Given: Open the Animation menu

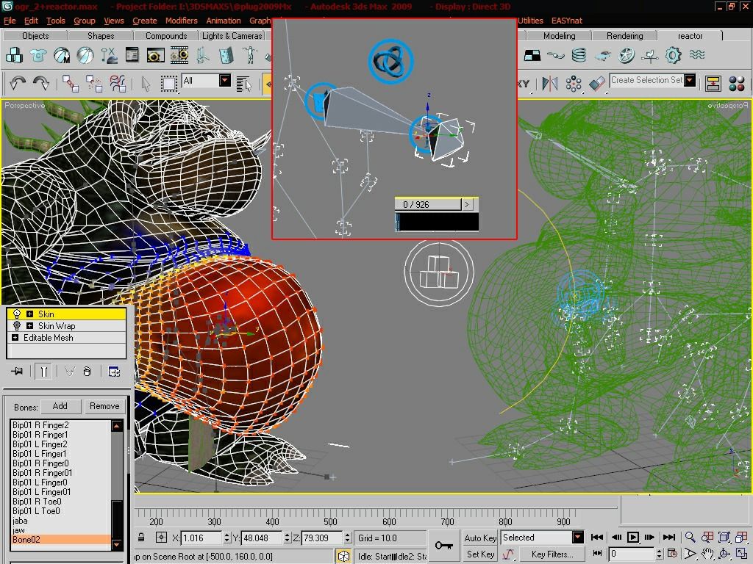Looking at the screenshot, I should coord(224,21).
